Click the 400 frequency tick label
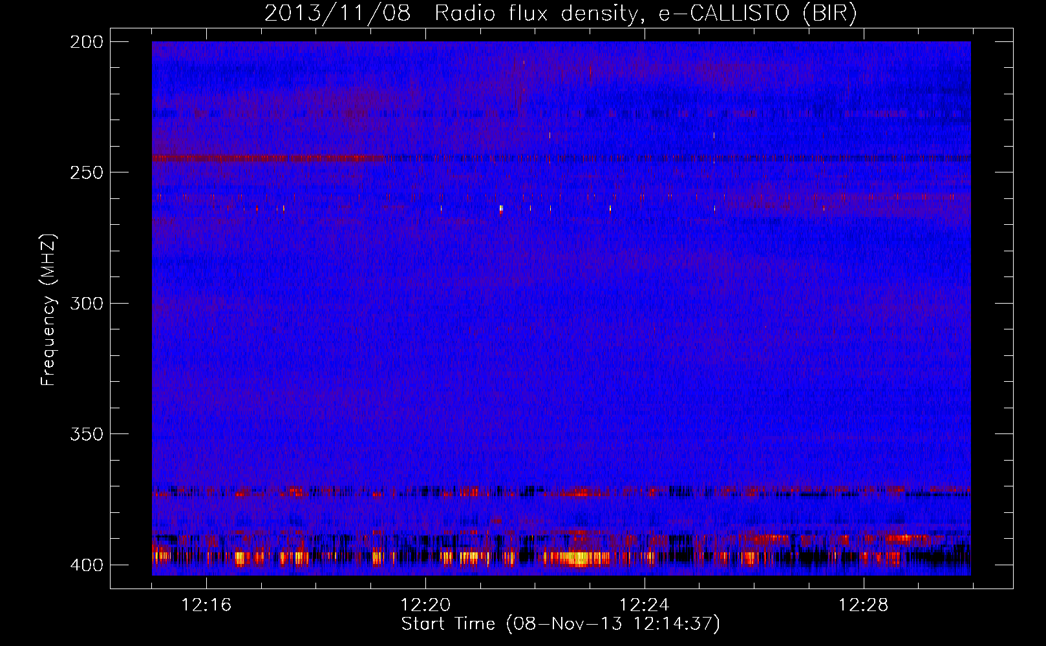 click(87, 565)
